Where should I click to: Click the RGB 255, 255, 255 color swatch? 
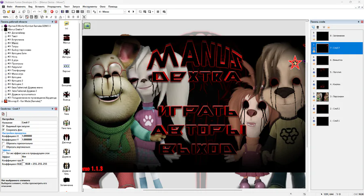click(x=23, y=164)
